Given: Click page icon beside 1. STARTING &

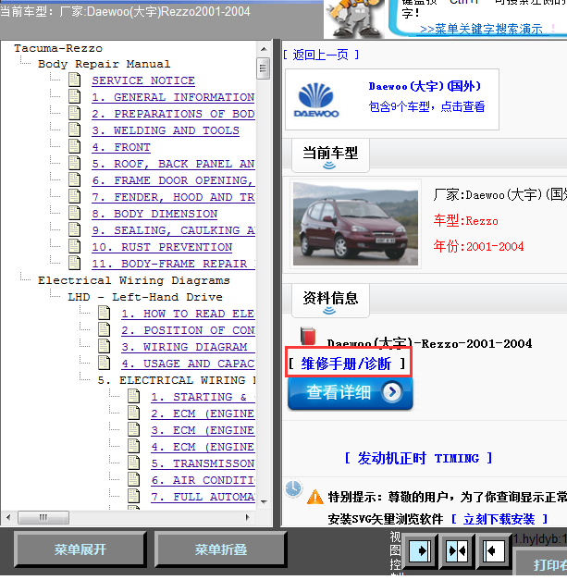Looking at the screenshot, I should [133, 397].
